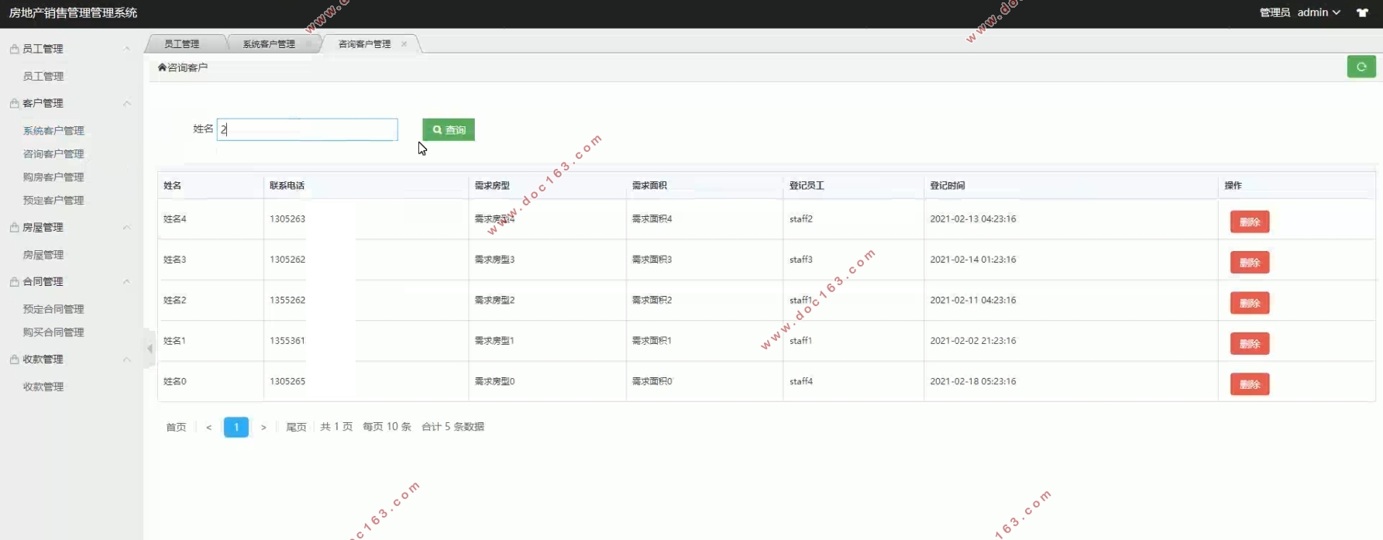Viewport: 1383px width, 540px height.
Task: Click the home icon beside 咨询客户
Action: coord(162,67)
